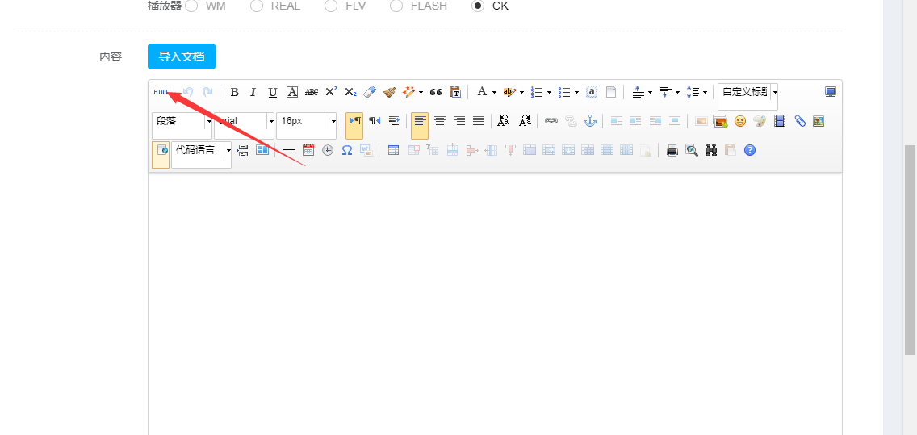
Task: Insert an anchor
Action: pos(590,121)
